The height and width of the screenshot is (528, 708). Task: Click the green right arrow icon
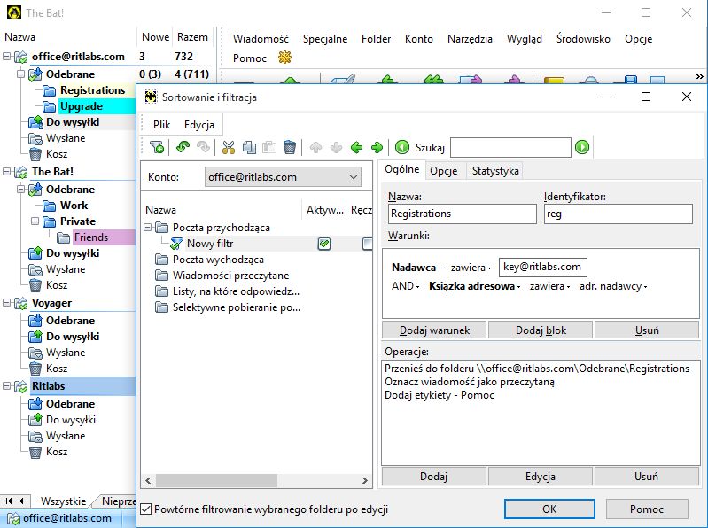(x=377, y=148)
